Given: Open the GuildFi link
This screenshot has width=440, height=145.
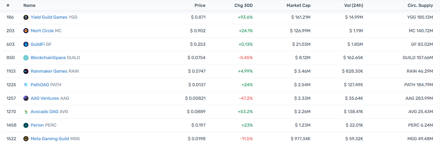Looking at the screenshot, I should pos(38,44).
